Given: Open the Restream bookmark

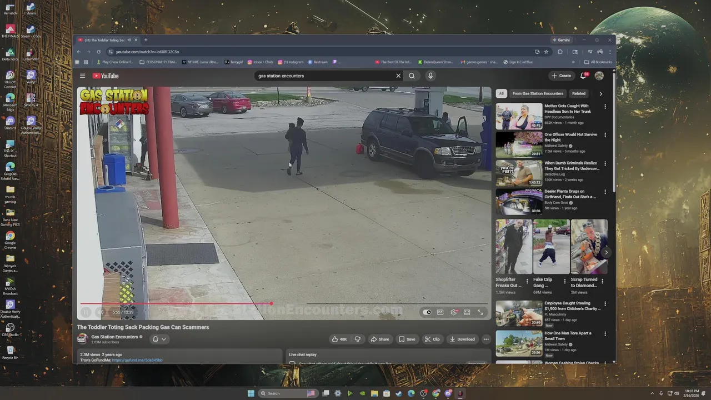Looking at the screenshot, I should [x=318, y=62].
